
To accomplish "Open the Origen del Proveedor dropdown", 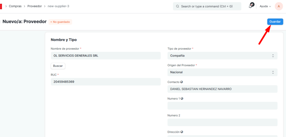I will (222, 72).
